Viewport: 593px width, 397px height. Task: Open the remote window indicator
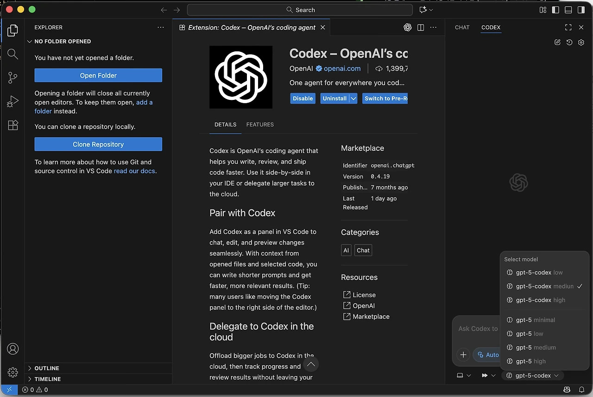pos(9,390)
